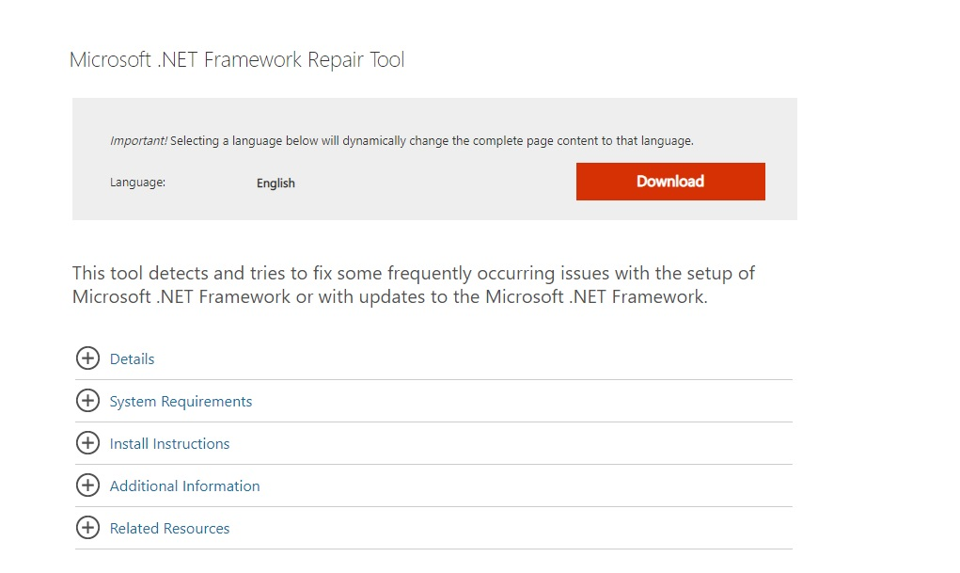Viewport: 960px width, 573px height.
Task: Click the italic "Important!" word
Action: 138,141
